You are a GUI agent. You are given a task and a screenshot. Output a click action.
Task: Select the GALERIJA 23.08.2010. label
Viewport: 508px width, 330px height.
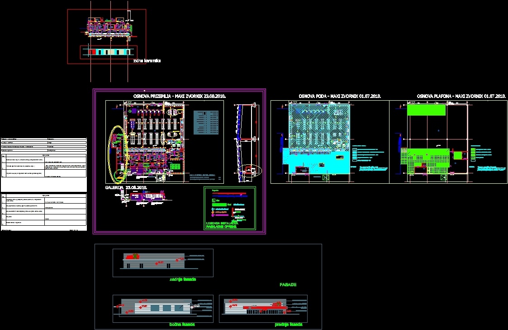tap(127, 187)
